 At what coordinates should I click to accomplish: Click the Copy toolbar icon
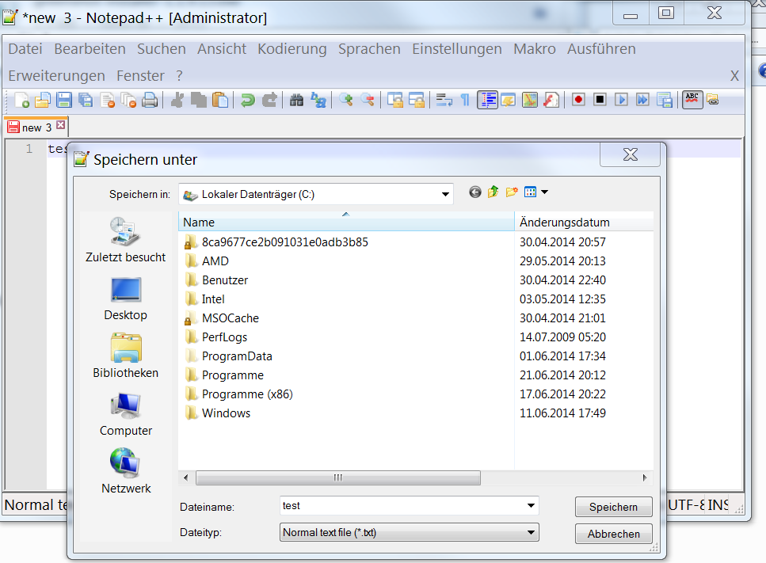(x=198, y=100)
